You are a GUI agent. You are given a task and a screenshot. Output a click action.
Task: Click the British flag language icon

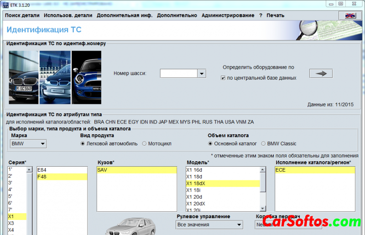pos(350,15)
